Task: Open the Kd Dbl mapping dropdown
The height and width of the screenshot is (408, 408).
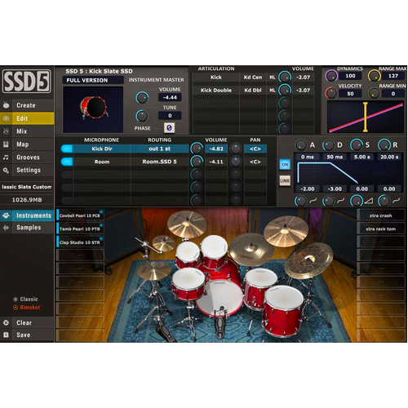Action: [x=253, y=91]
